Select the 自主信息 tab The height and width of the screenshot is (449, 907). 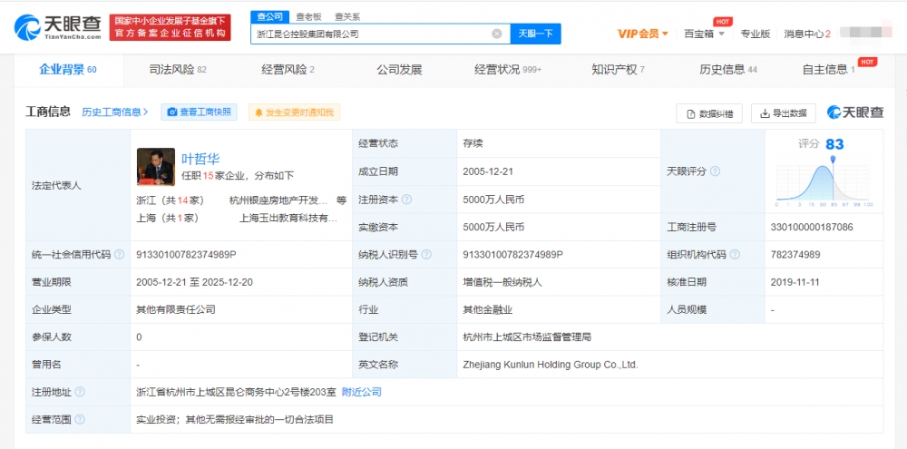coord(830,70)
